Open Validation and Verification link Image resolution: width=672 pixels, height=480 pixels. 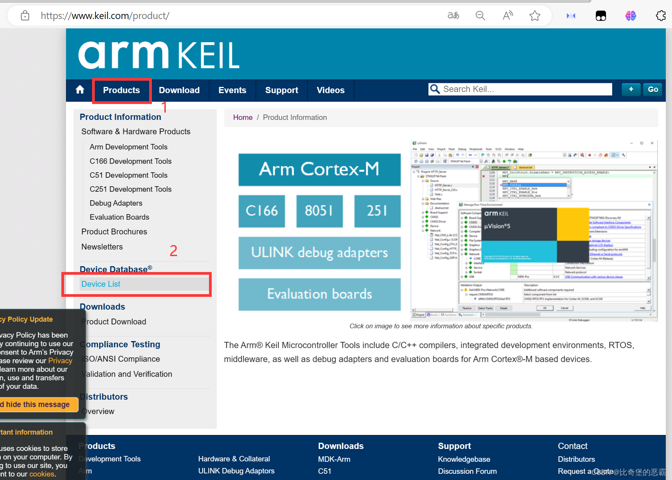[x=127, y=374]
